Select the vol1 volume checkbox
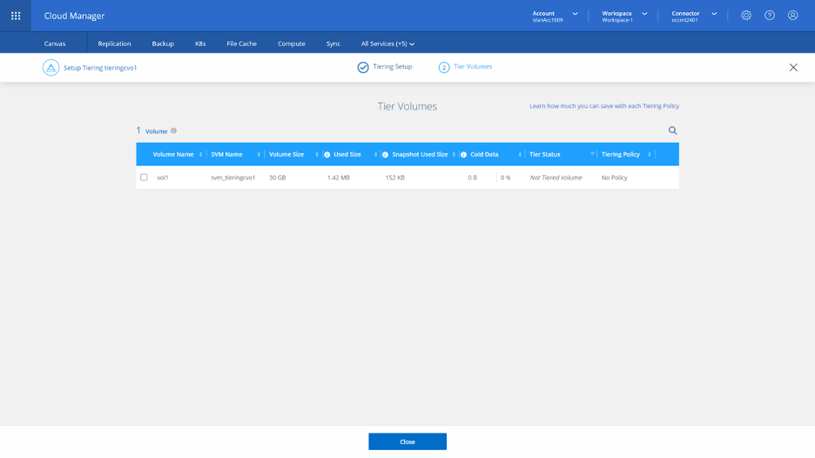 click(144, 178)
